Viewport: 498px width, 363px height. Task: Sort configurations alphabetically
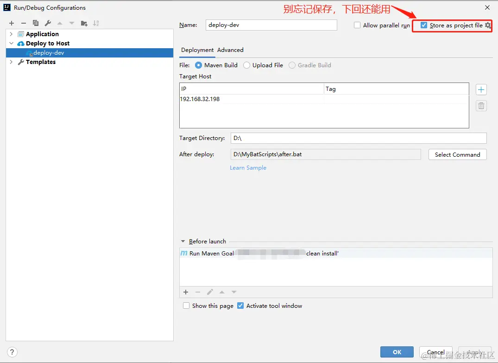(96, 23)
